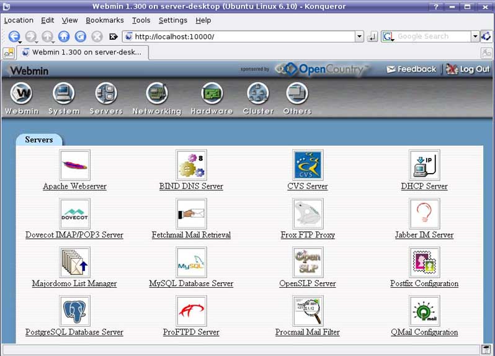495x356 pixels.
Task: Click the Konqueror throbber gear icon
Action: pyautogui.click(x=486, y=37)
